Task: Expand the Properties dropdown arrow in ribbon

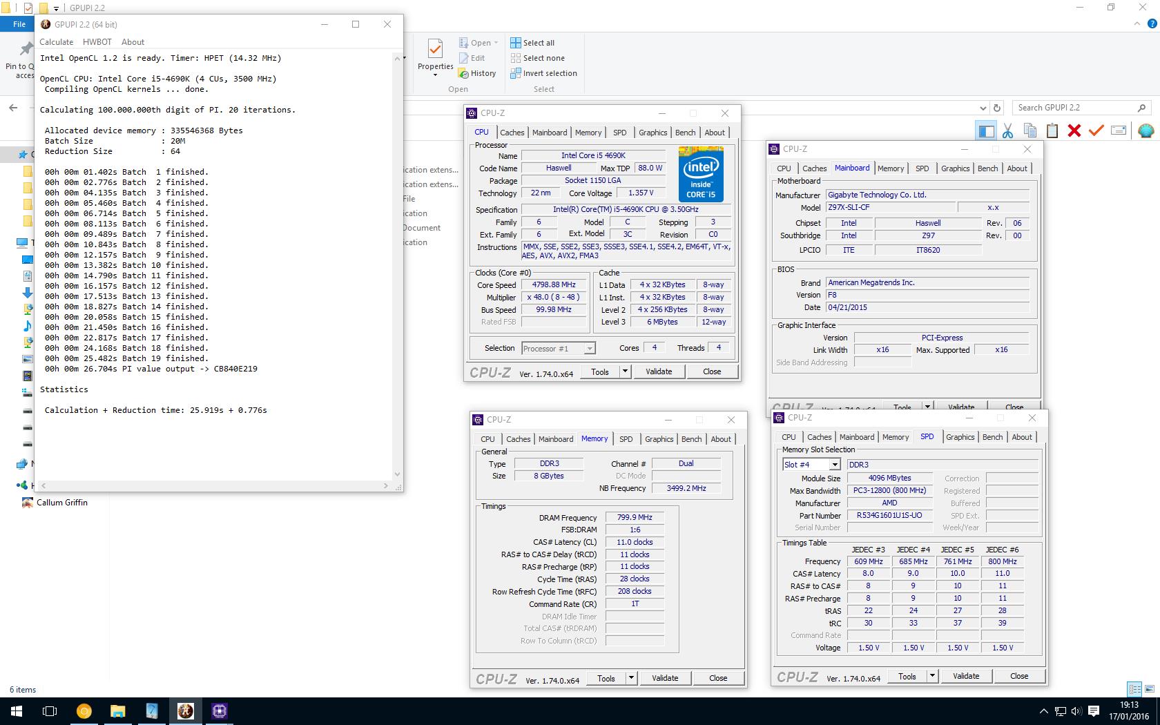Action: pyautogui.click(x=435, y=75)
